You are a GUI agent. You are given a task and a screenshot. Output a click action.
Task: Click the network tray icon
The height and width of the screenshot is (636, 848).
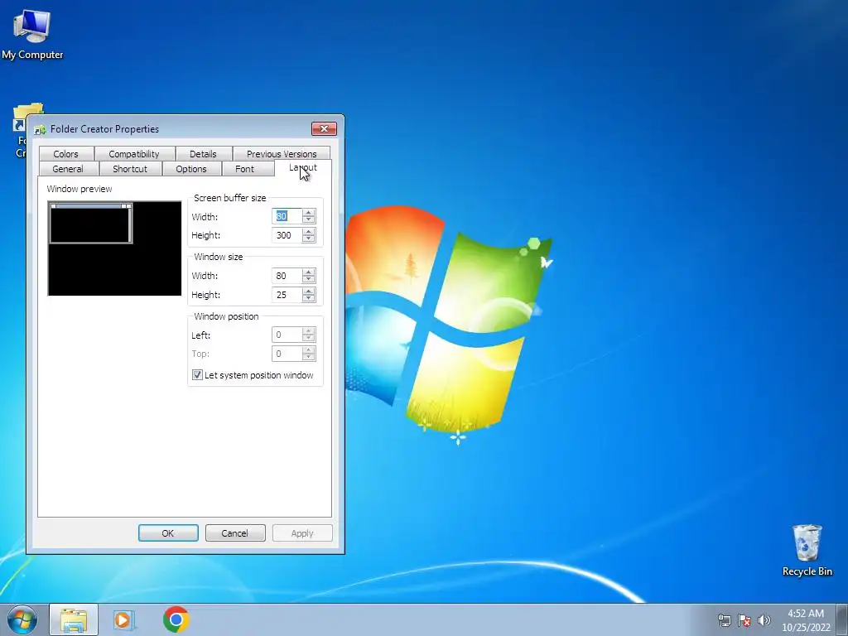click(x=724, y=620)
